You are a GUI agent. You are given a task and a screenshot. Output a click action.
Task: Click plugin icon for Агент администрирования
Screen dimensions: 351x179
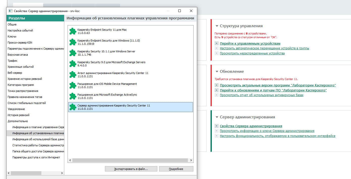point(73,75)
